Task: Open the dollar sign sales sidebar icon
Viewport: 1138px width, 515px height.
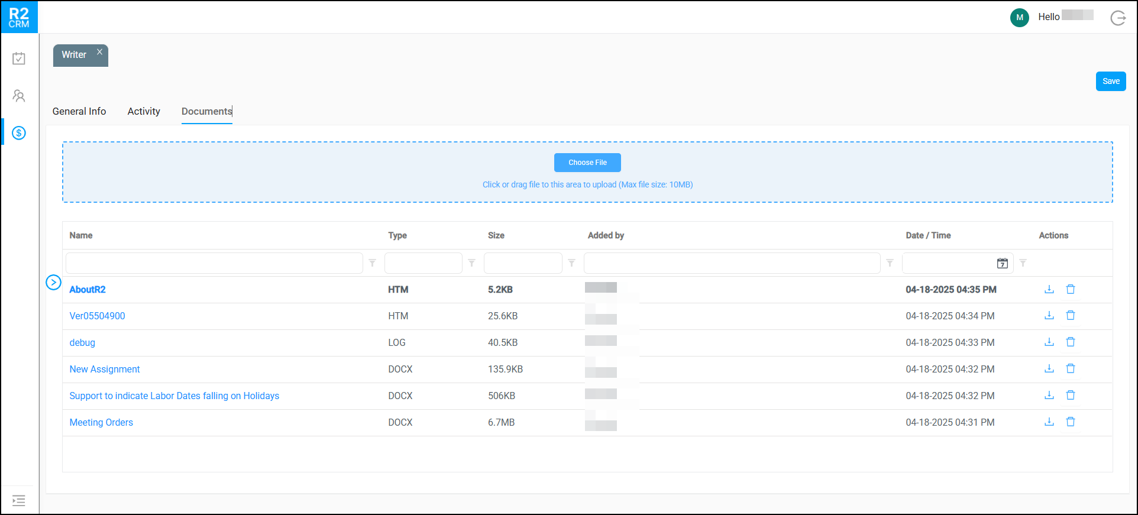Action: pos(19,133)
